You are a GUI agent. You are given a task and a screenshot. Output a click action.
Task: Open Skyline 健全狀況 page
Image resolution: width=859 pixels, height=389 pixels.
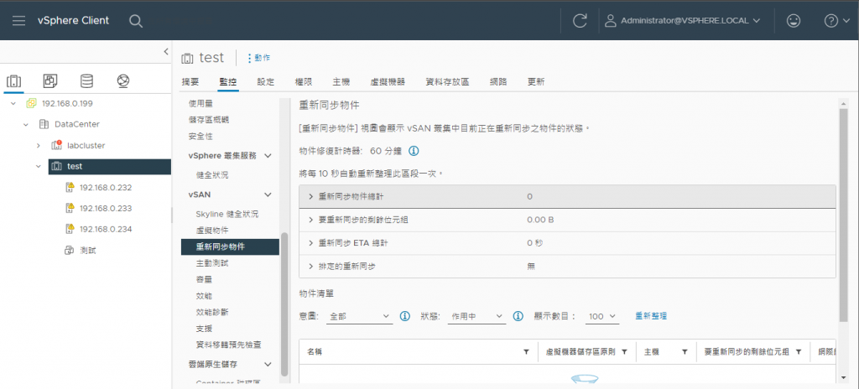coord(226,215)
